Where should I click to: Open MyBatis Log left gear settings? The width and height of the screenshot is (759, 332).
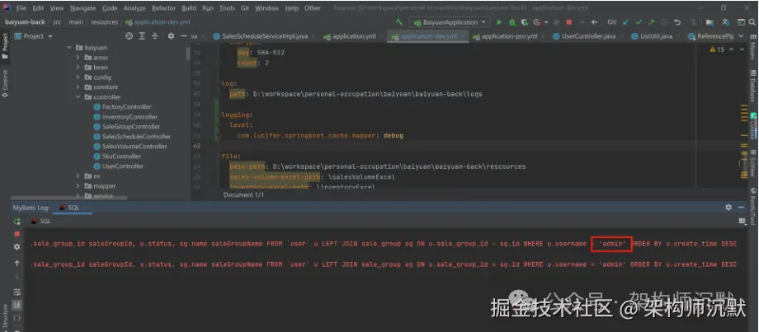(x=17, y=247)
